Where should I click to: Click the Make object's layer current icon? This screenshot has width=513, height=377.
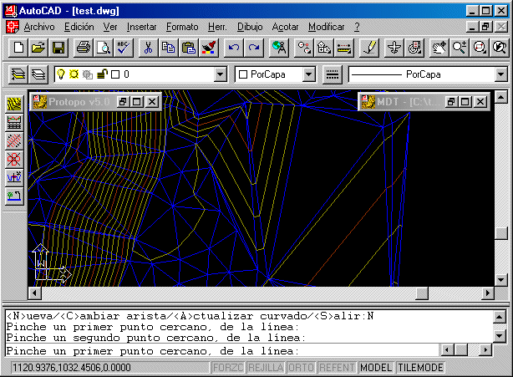tap(18, 74)
